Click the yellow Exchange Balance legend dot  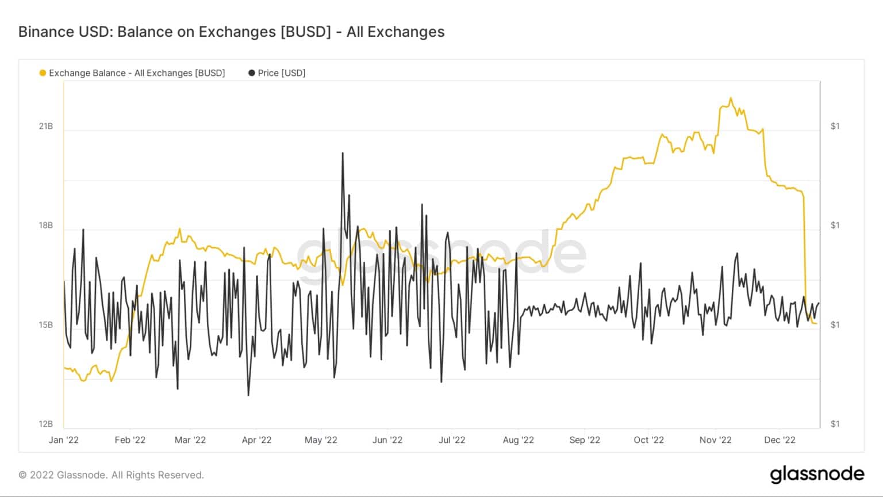tap(43, 73)
